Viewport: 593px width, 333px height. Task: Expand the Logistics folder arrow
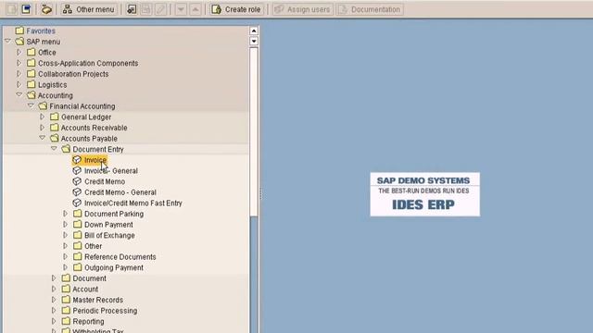click(x=19, y=84)
